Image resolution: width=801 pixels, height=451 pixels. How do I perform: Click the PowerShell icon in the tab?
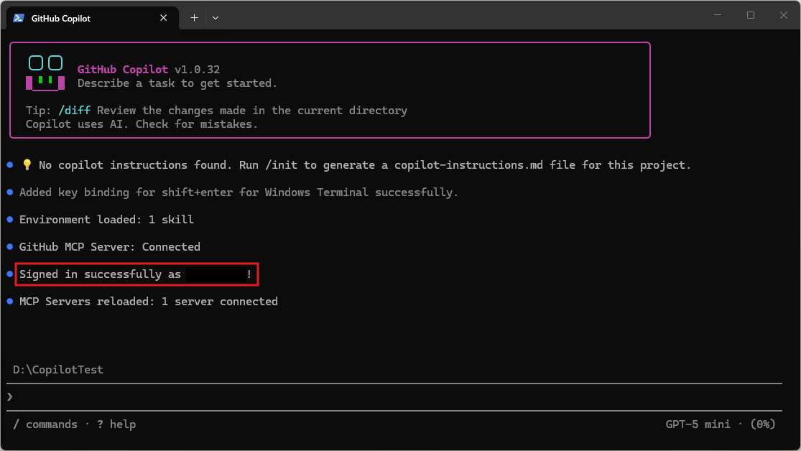[x=19, y=18]
